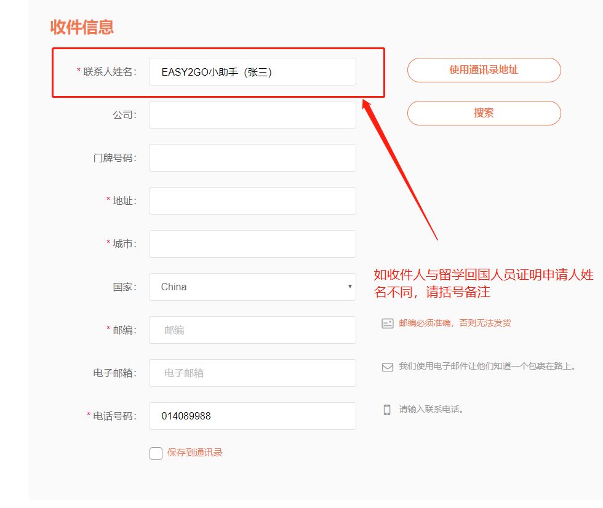Focus the 联系人姓名 input field
603x508 pixels.
click(x=252, y=71)
